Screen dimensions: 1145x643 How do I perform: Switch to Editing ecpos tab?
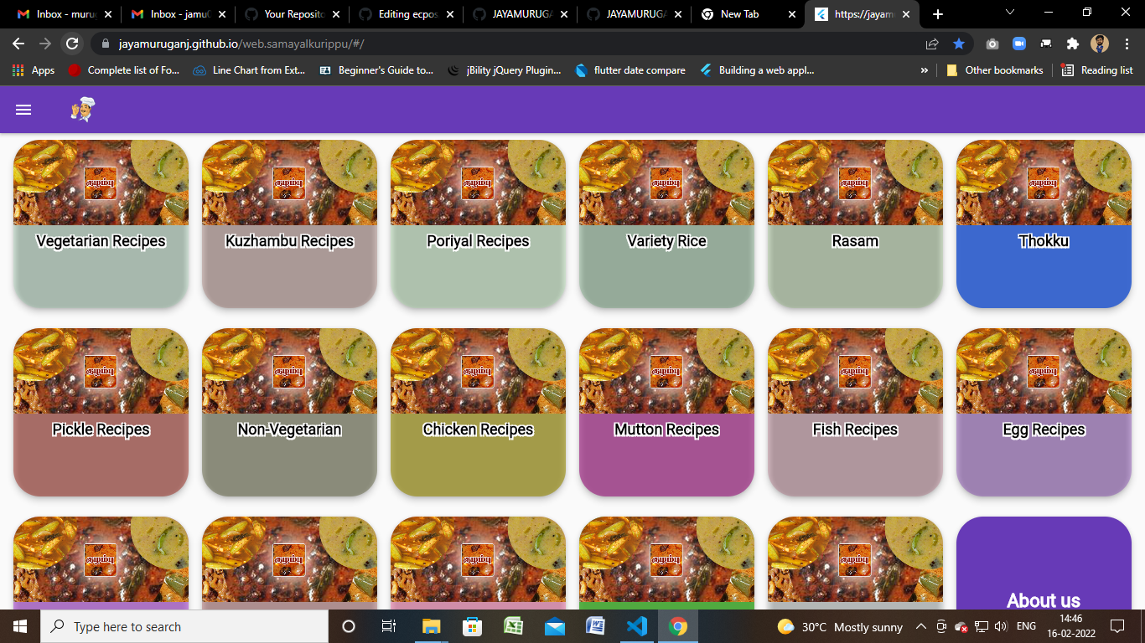[x=404, y=14]
